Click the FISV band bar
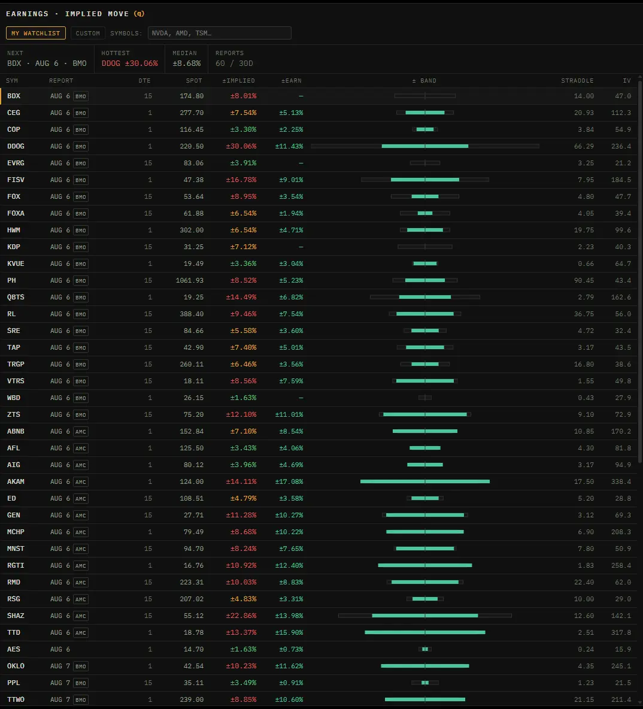The width and height of the screenshot is (643, 709). [x=425, y=180]
